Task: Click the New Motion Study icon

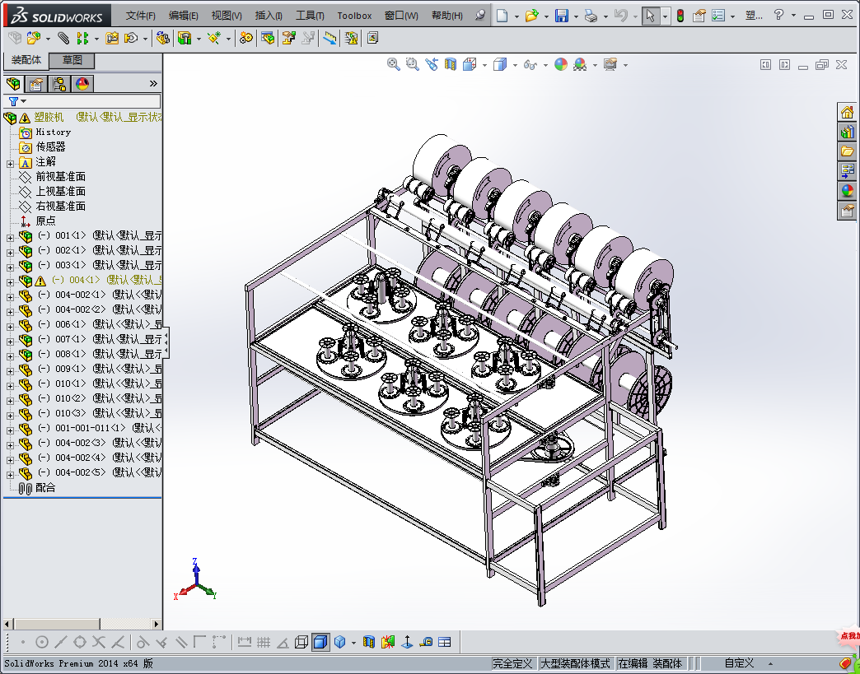Action: tap(246, 38)
